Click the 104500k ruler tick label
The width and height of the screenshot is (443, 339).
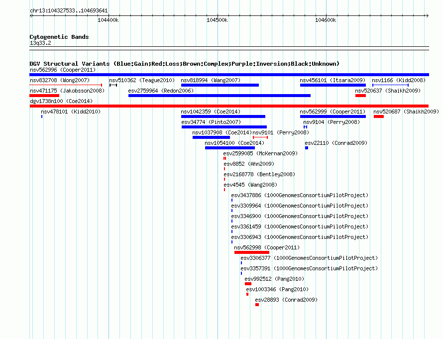[217, 20]
